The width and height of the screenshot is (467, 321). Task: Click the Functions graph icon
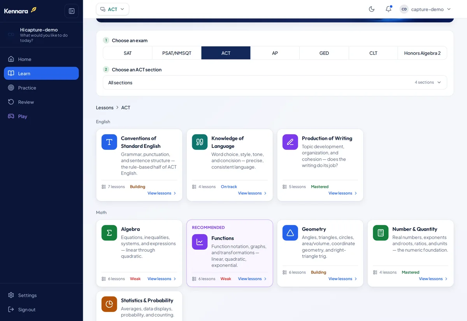[x=200, y=242]
